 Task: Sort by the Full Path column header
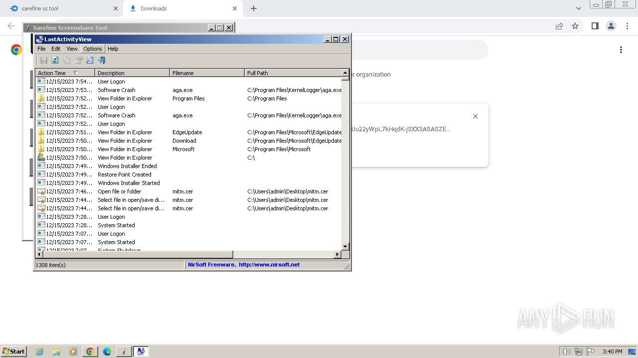coord(293,73)
